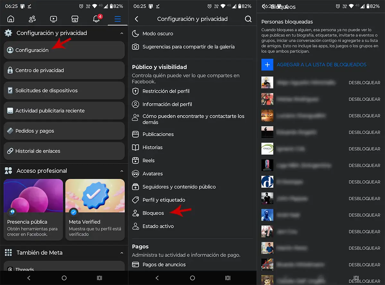Collapse the Configuración y privacidad section
The height and width of the screenshot is (285, 385).
point(122,33)
